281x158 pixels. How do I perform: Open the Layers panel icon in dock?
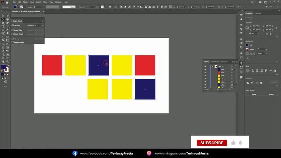click(241, 63)
